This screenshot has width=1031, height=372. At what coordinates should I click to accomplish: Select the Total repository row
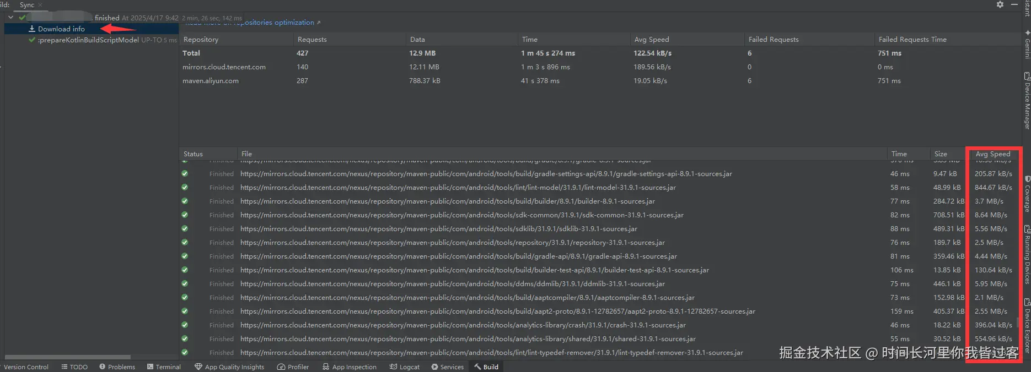click(600, 53)
